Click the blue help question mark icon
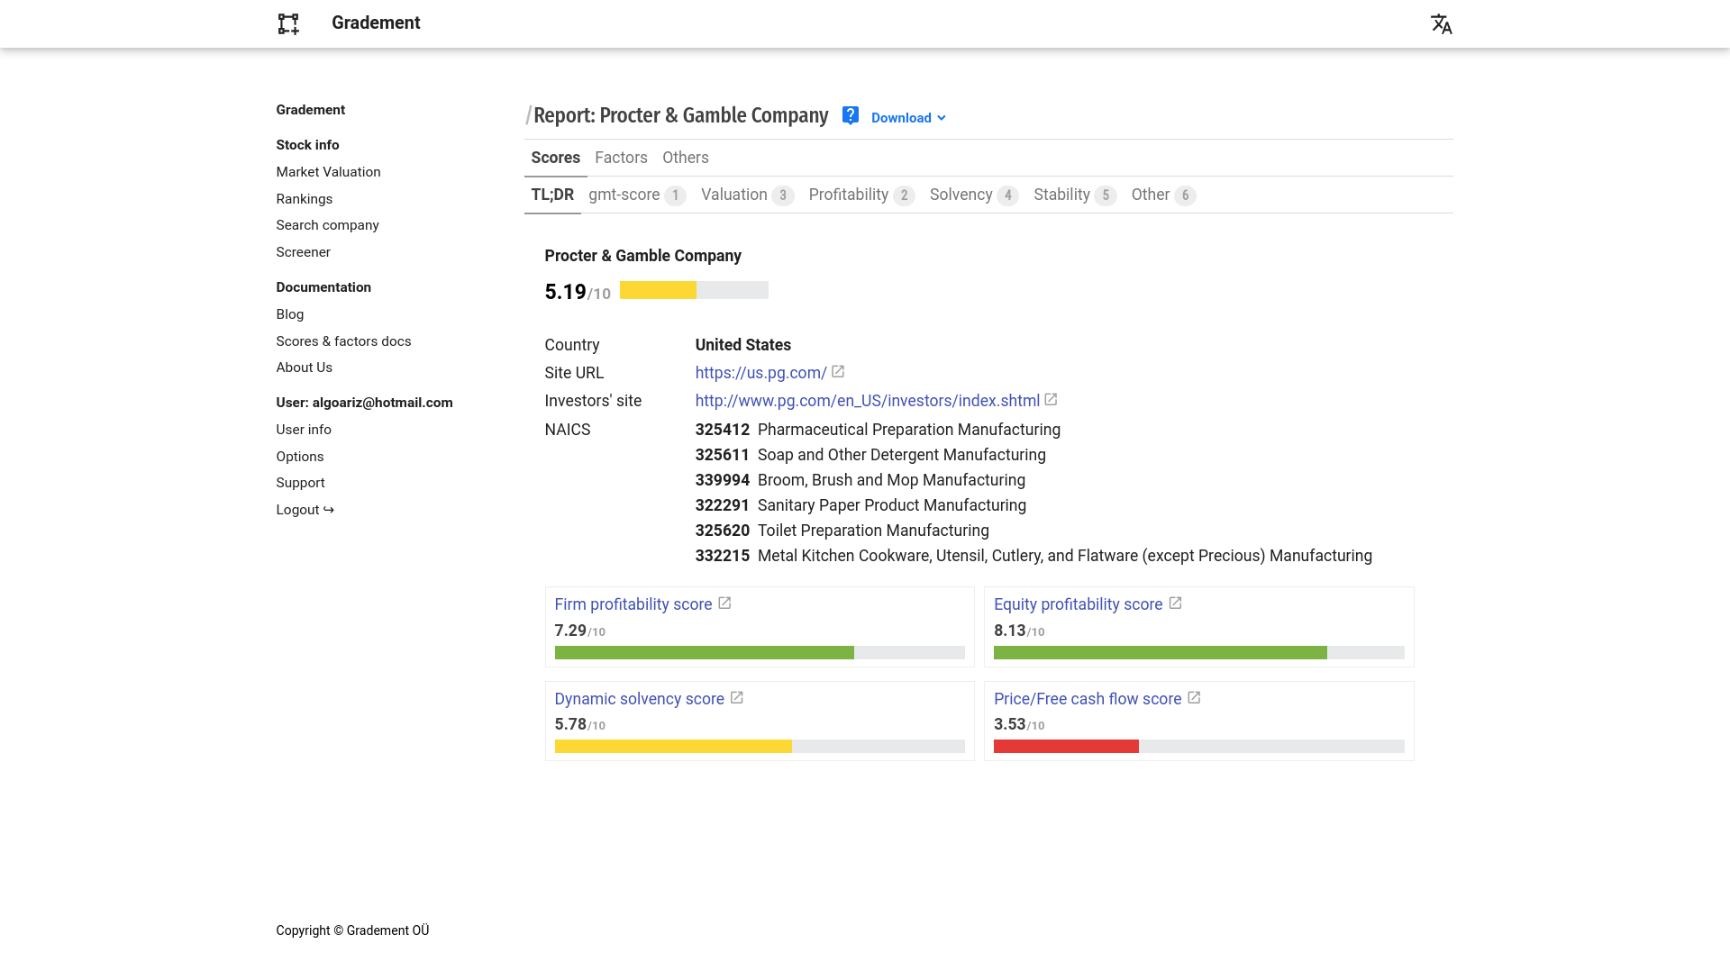The width and height of the screenshot is (1730, 953). click(850, 116)
